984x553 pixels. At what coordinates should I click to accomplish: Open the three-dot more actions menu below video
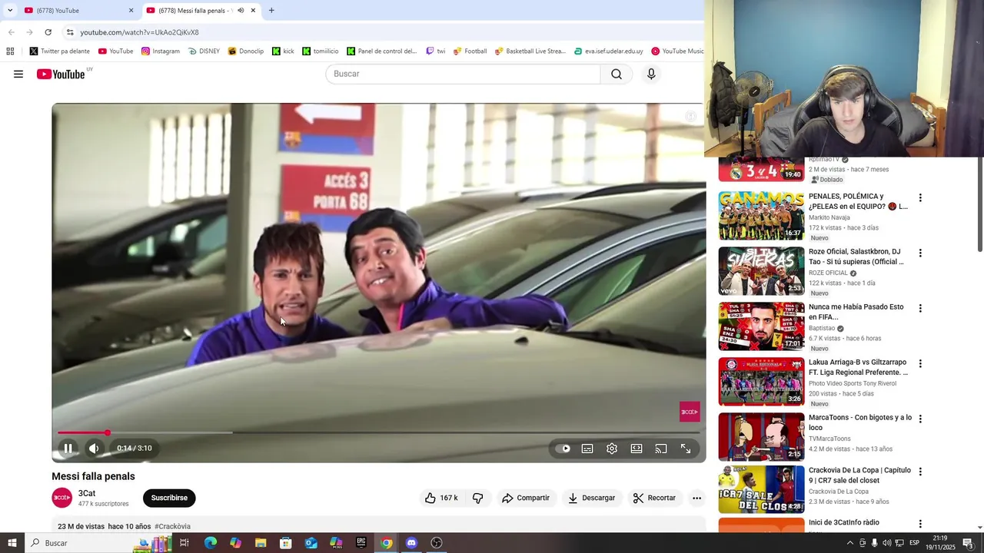click(x=696, y=498)
